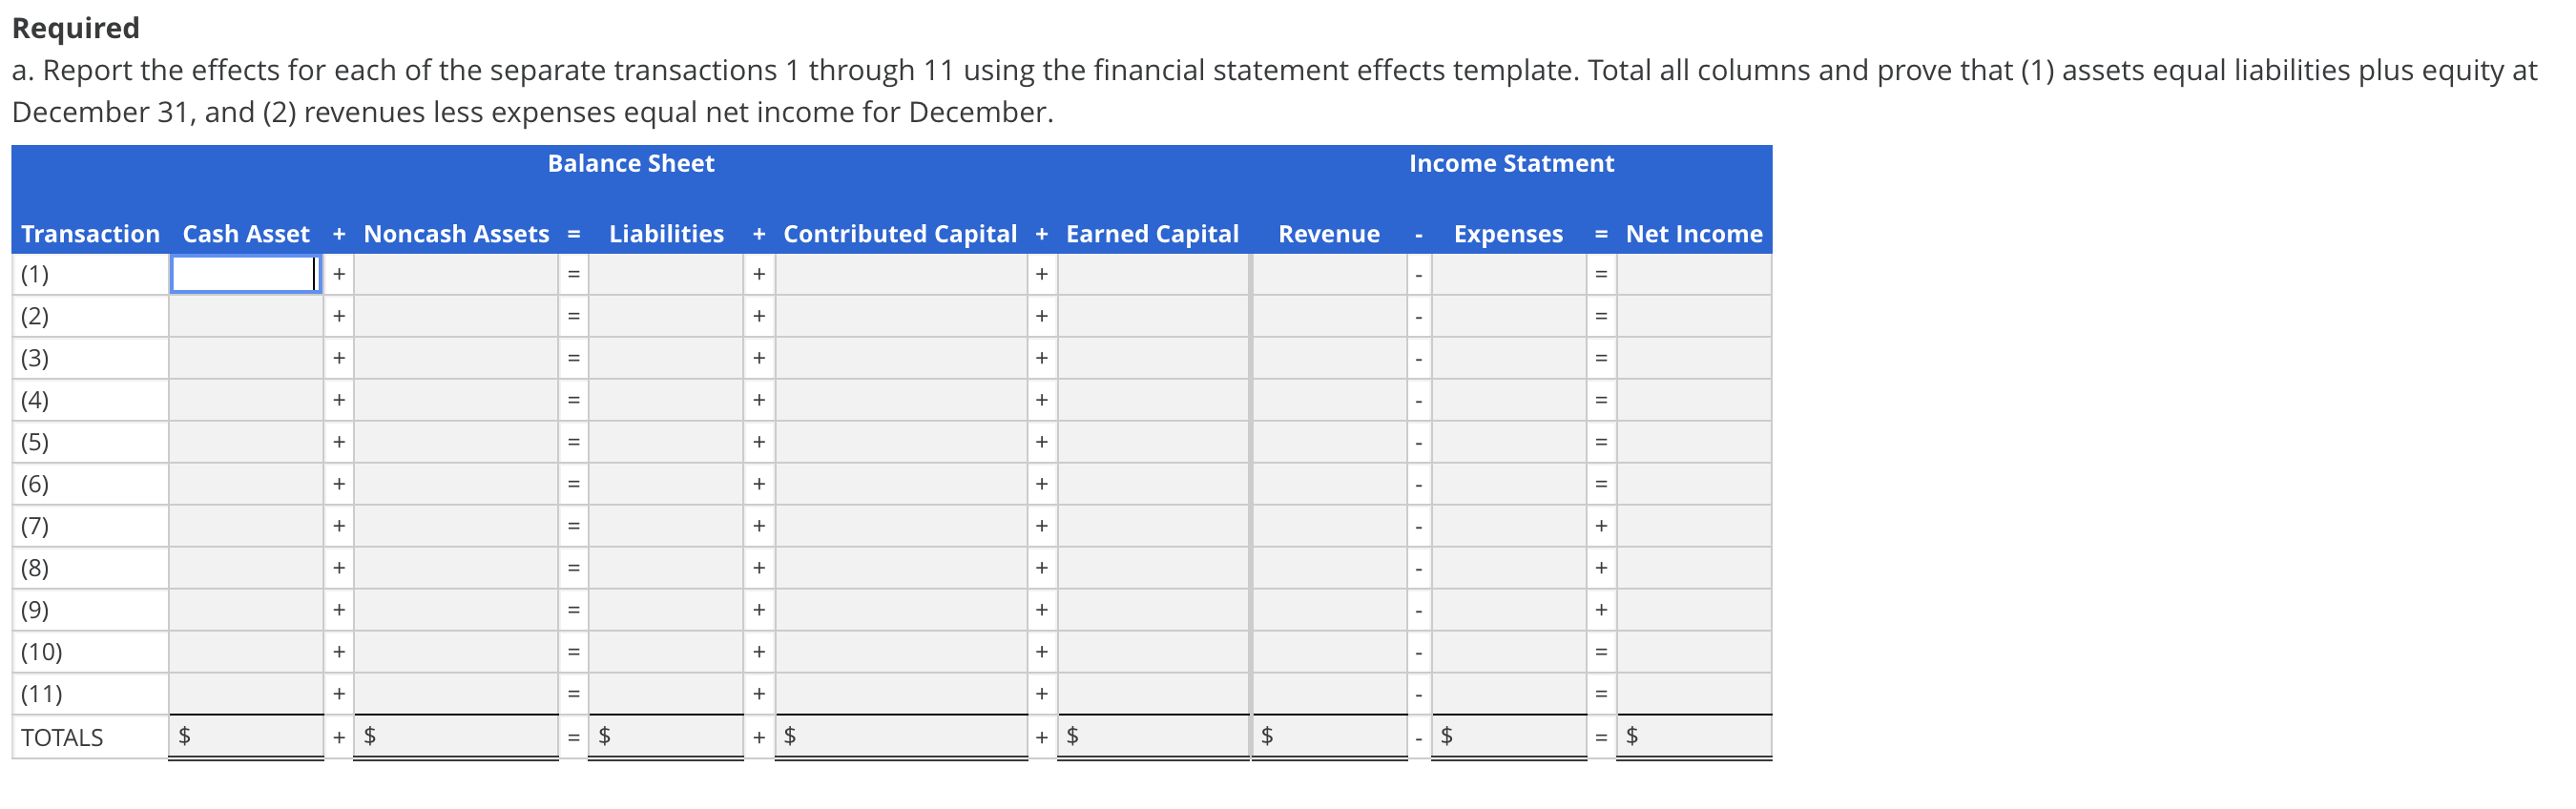Viewport: 2576px width, 809px height.
Task: Select the Revenue field for transaction 1
Action: [x=1330, y=273]
